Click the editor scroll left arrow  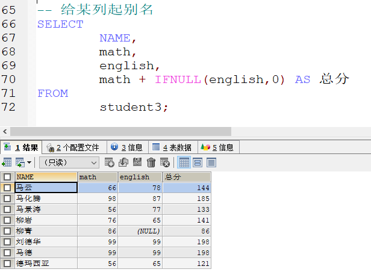[5, 131]
